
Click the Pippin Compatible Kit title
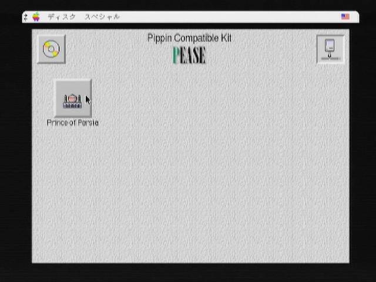[x=189, y=38]
